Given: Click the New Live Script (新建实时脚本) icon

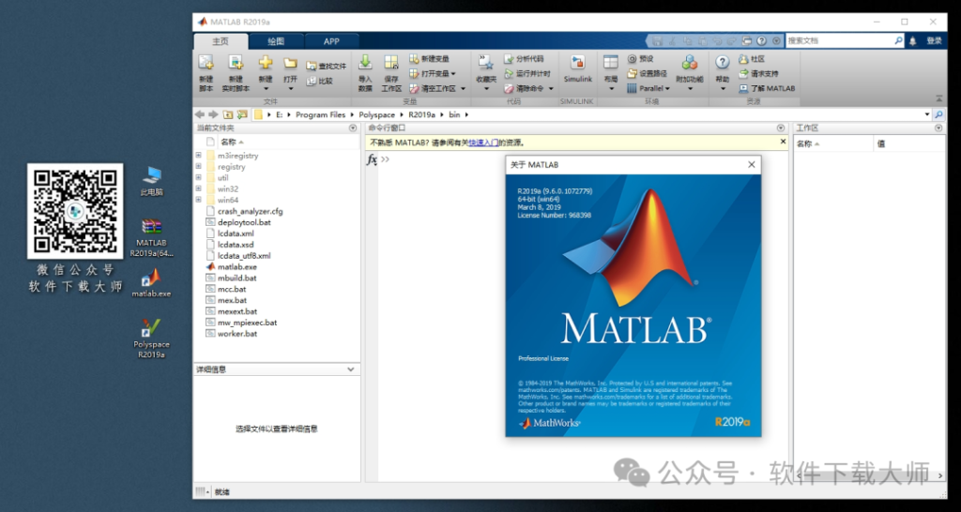Looking at the screenshot, I should pos(236,62).
